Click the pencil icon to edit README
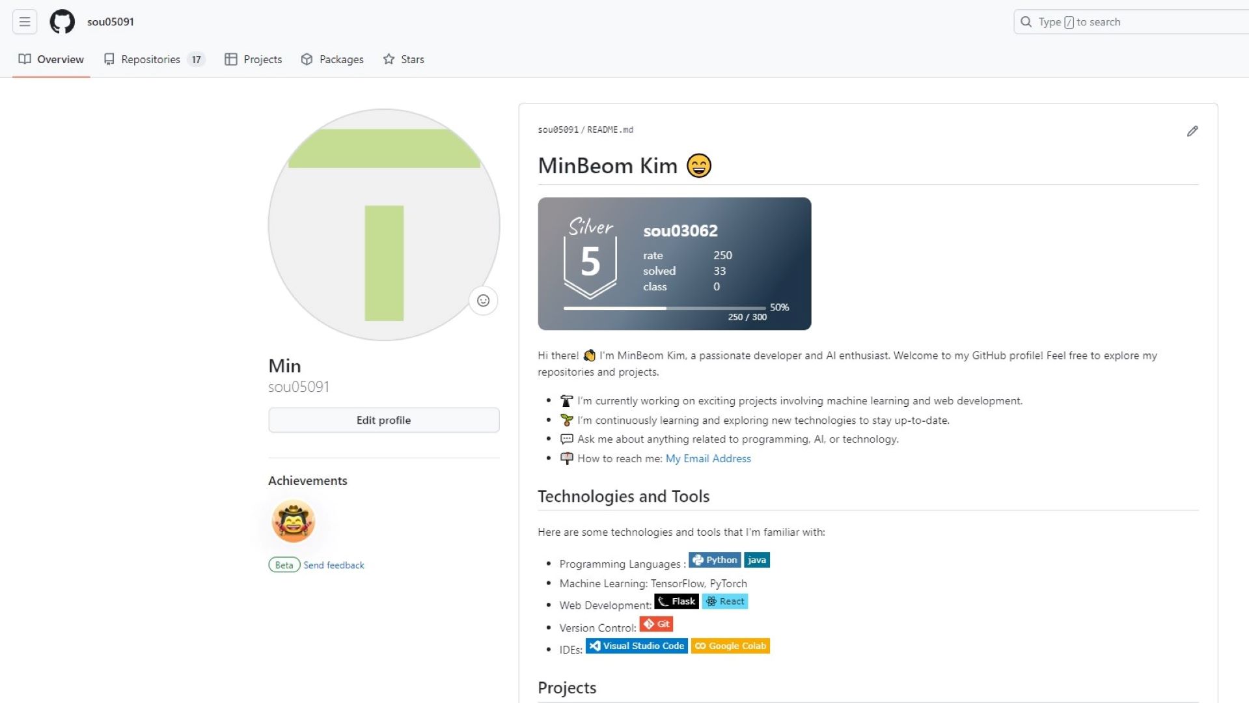 click(1192, 131)
